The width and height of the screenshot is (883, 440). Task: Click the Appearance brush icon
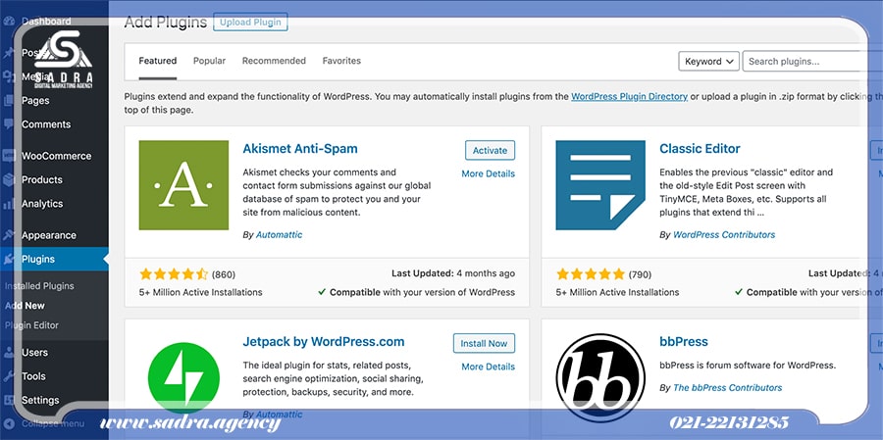(9, 235)
